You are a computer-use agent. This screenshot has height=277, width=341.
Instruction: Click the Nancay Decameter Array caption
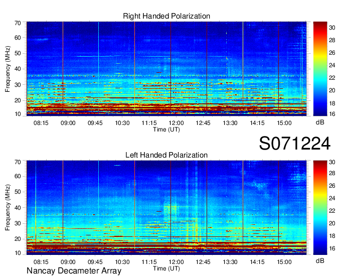click(74, 271)
